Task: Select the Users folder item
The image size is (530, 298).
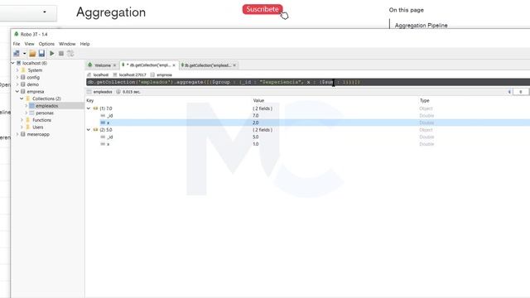Action: tap(38, 127)
